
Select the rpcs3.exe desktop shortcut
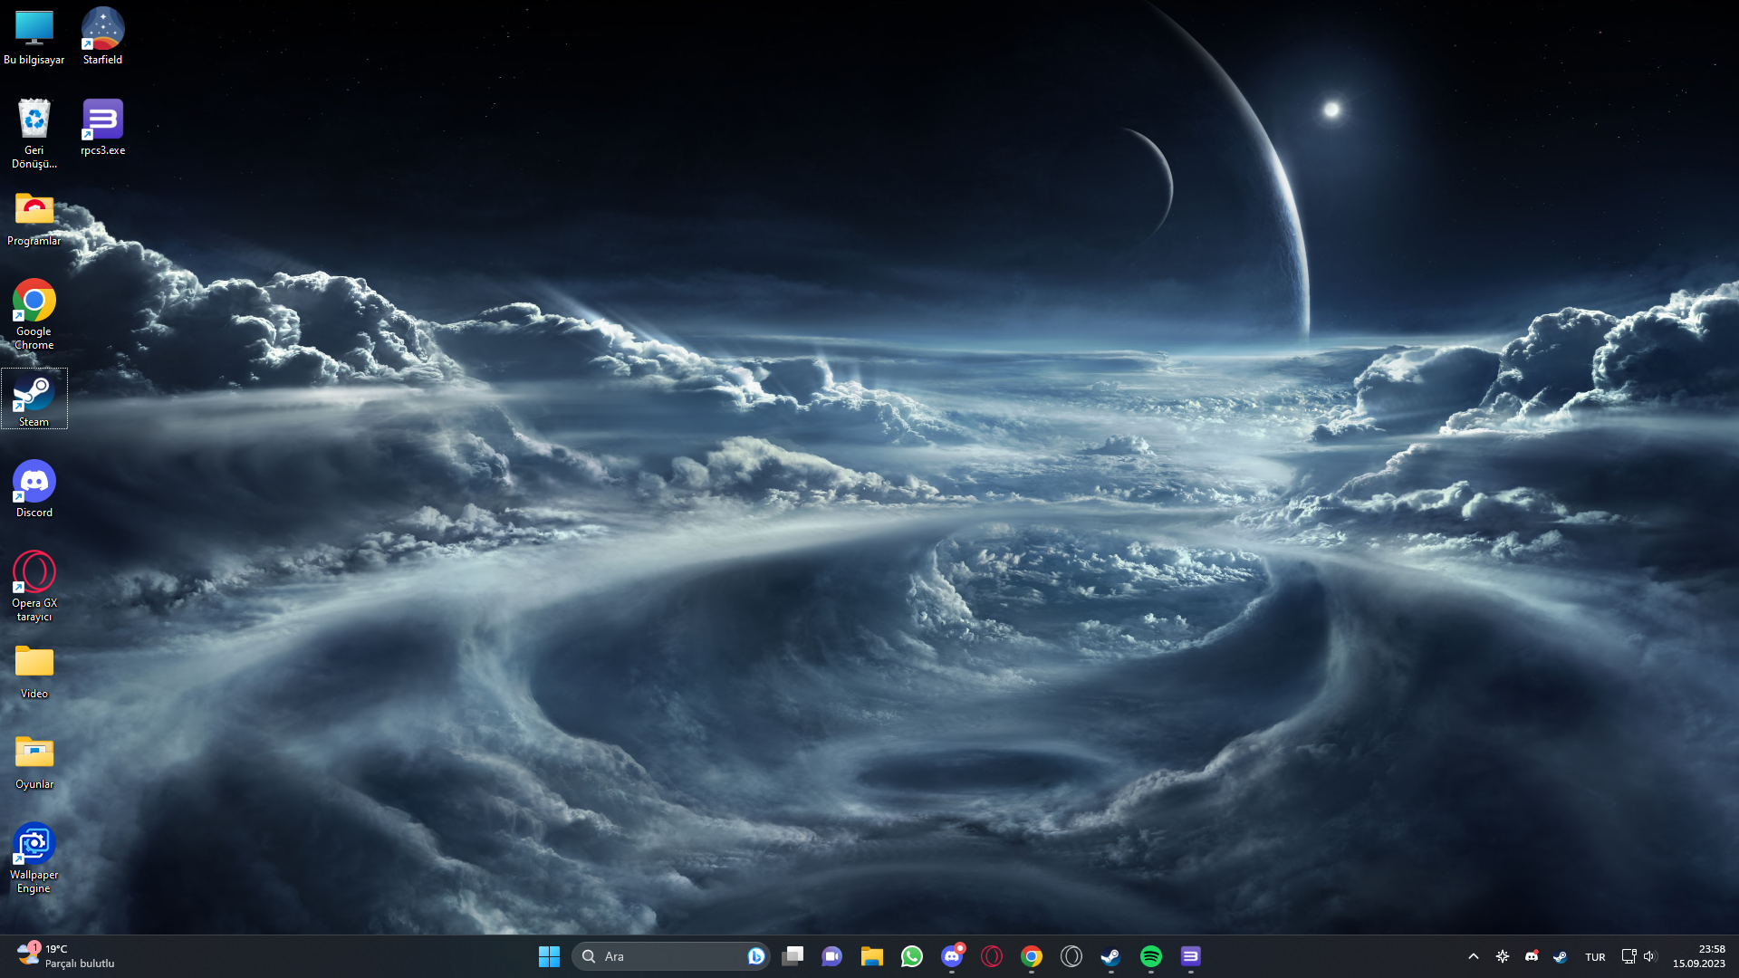(x=102, y=127)
